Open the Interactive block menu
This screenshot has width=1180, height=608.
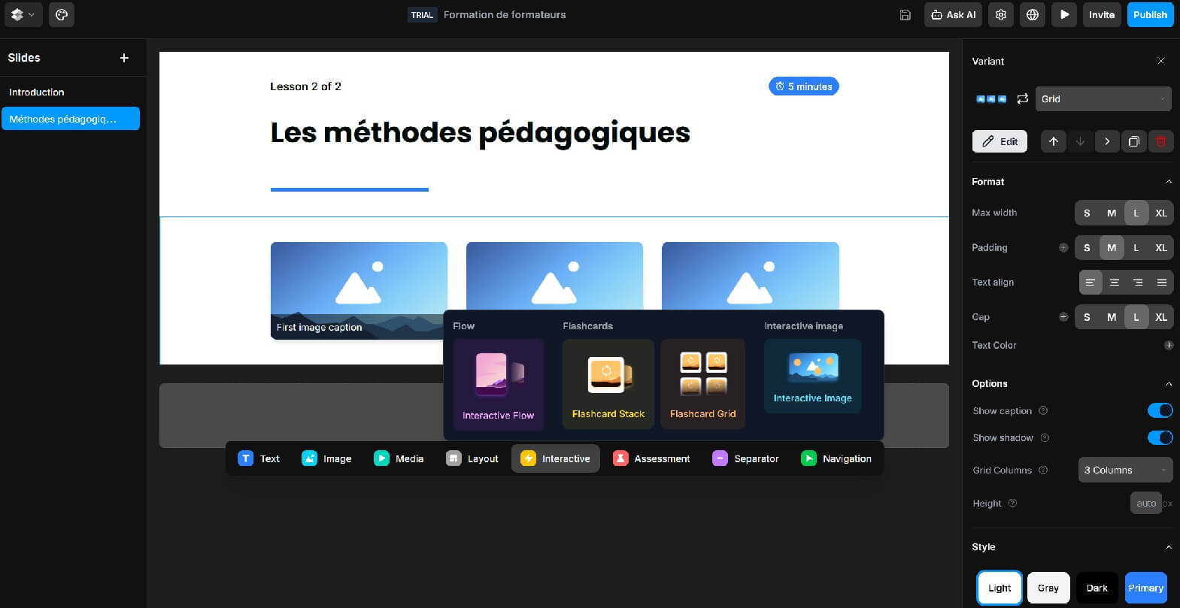coord(556,458)
